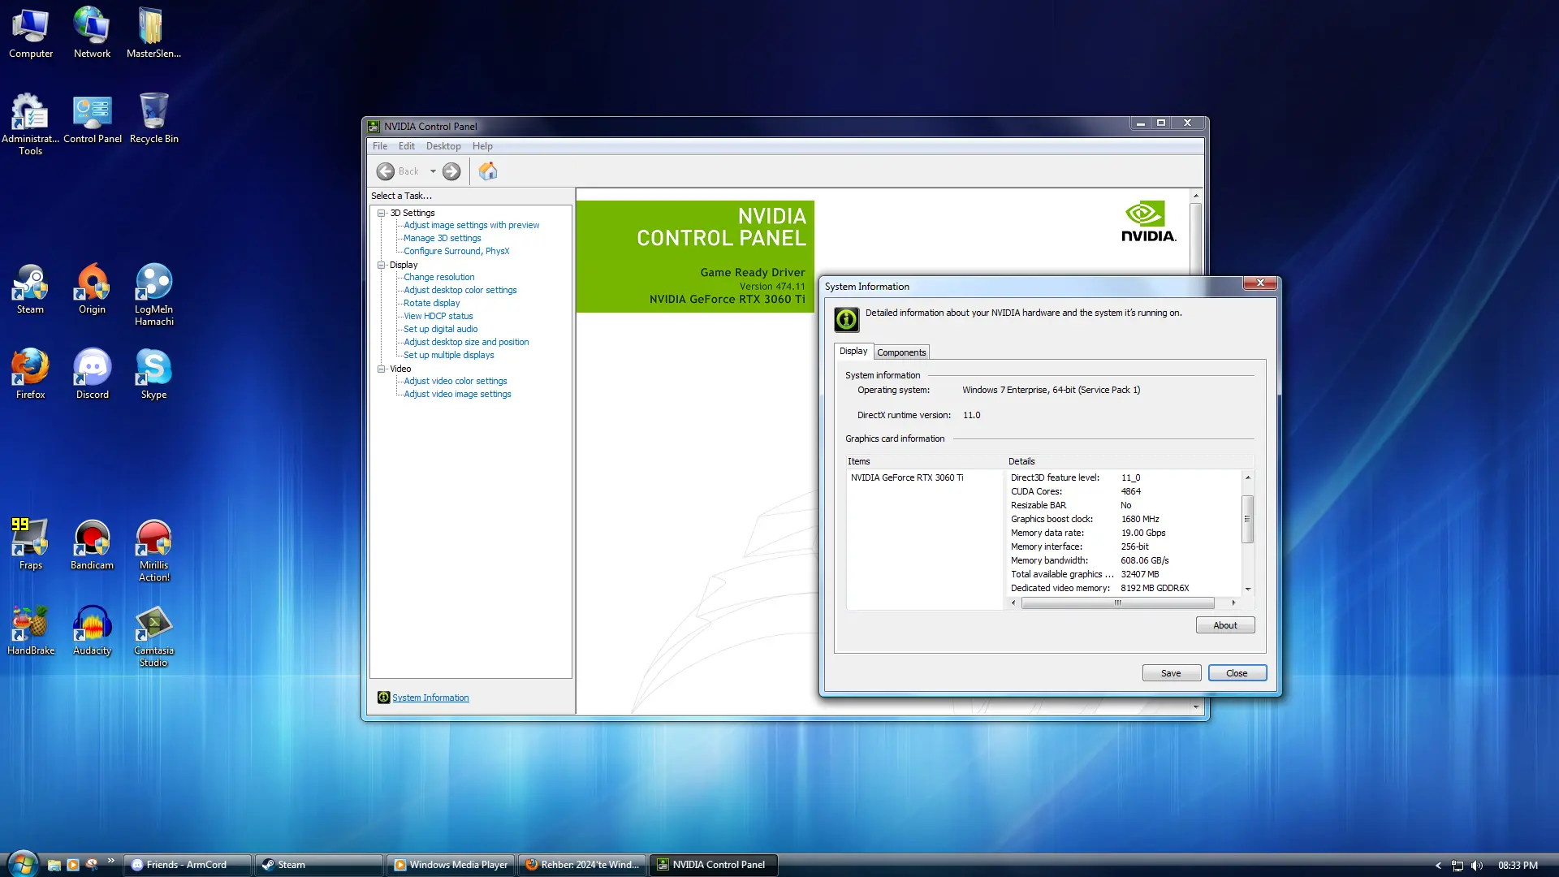
Task: Launch Discord from the desktop
Action: [92, 374]
